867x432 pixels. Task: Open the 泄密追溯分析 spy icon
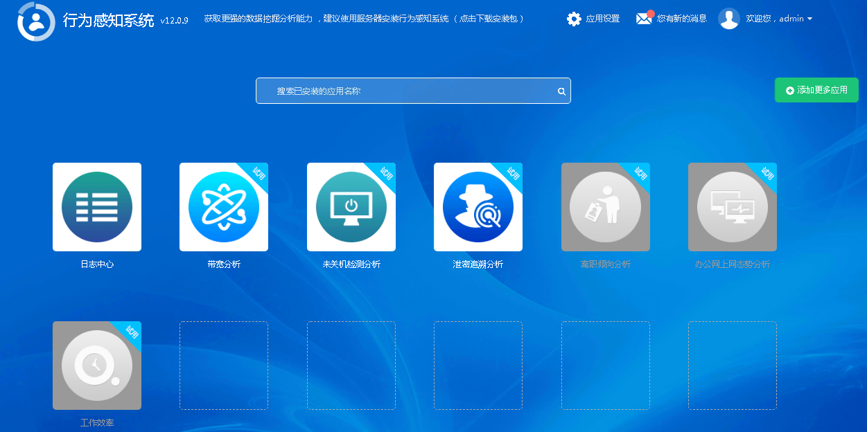(x=478, y=207)
